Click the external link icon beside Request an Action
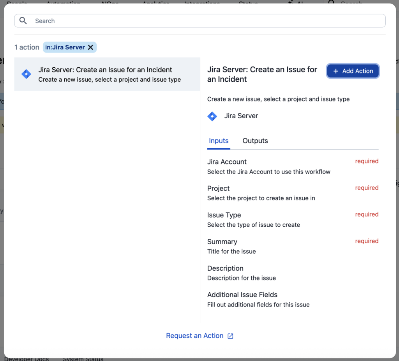The height and width of the screenshot is (361, 399). (230, 336)
